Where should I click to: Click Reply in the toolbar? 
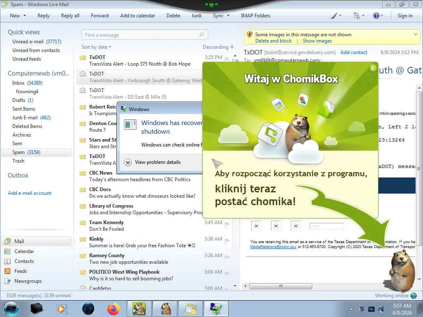pyautogui.click(x=43, y=16)
